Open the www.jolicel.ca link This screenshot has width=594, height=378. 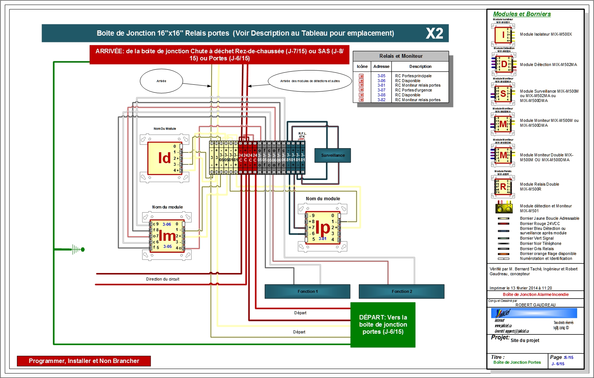(x=503, y=326)
